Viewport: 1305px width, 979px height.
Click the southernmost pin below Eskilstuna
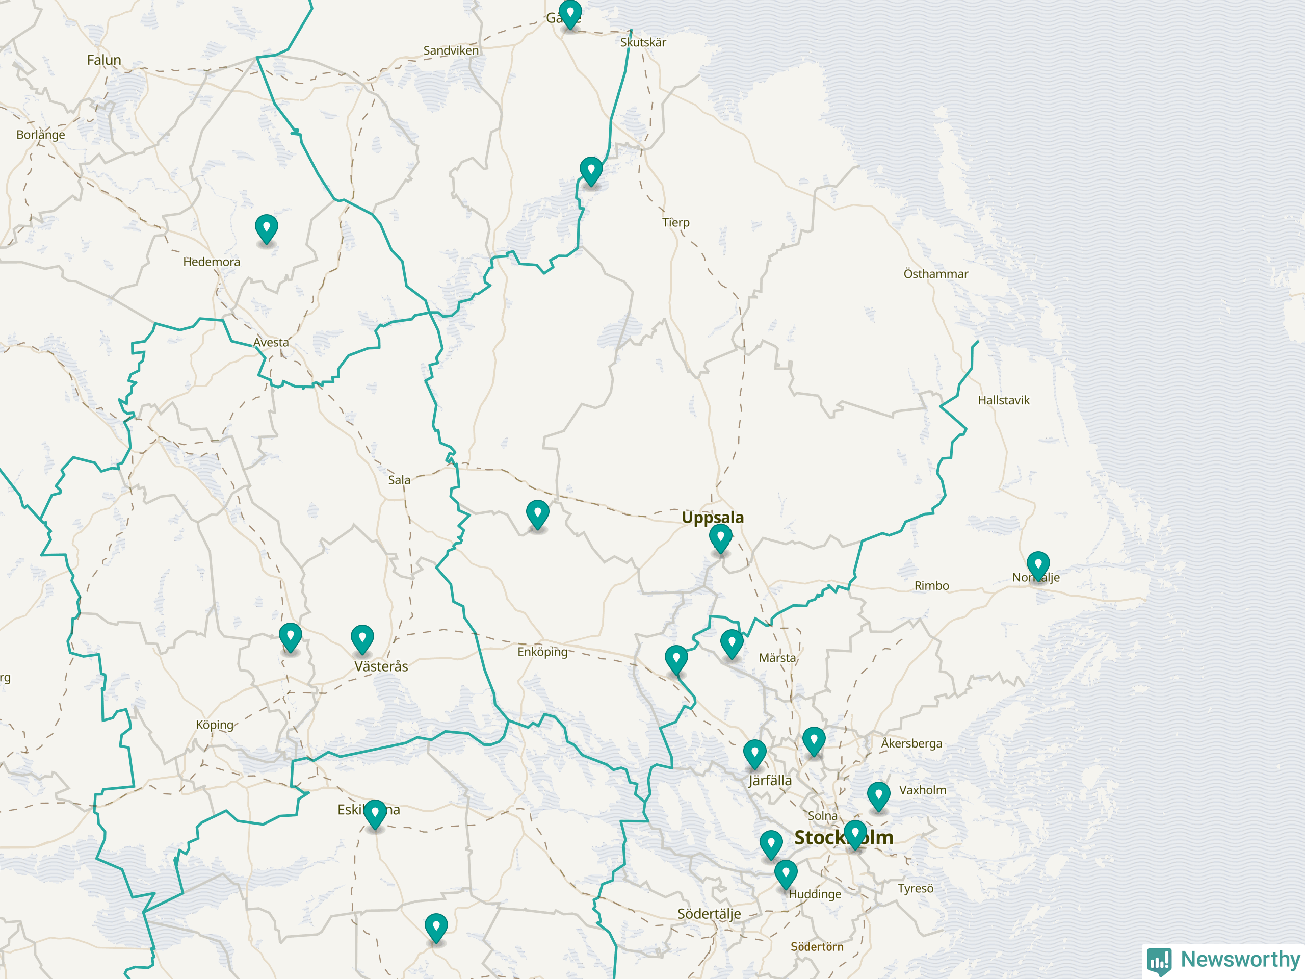pyautogui.click(x=436, y=927)
